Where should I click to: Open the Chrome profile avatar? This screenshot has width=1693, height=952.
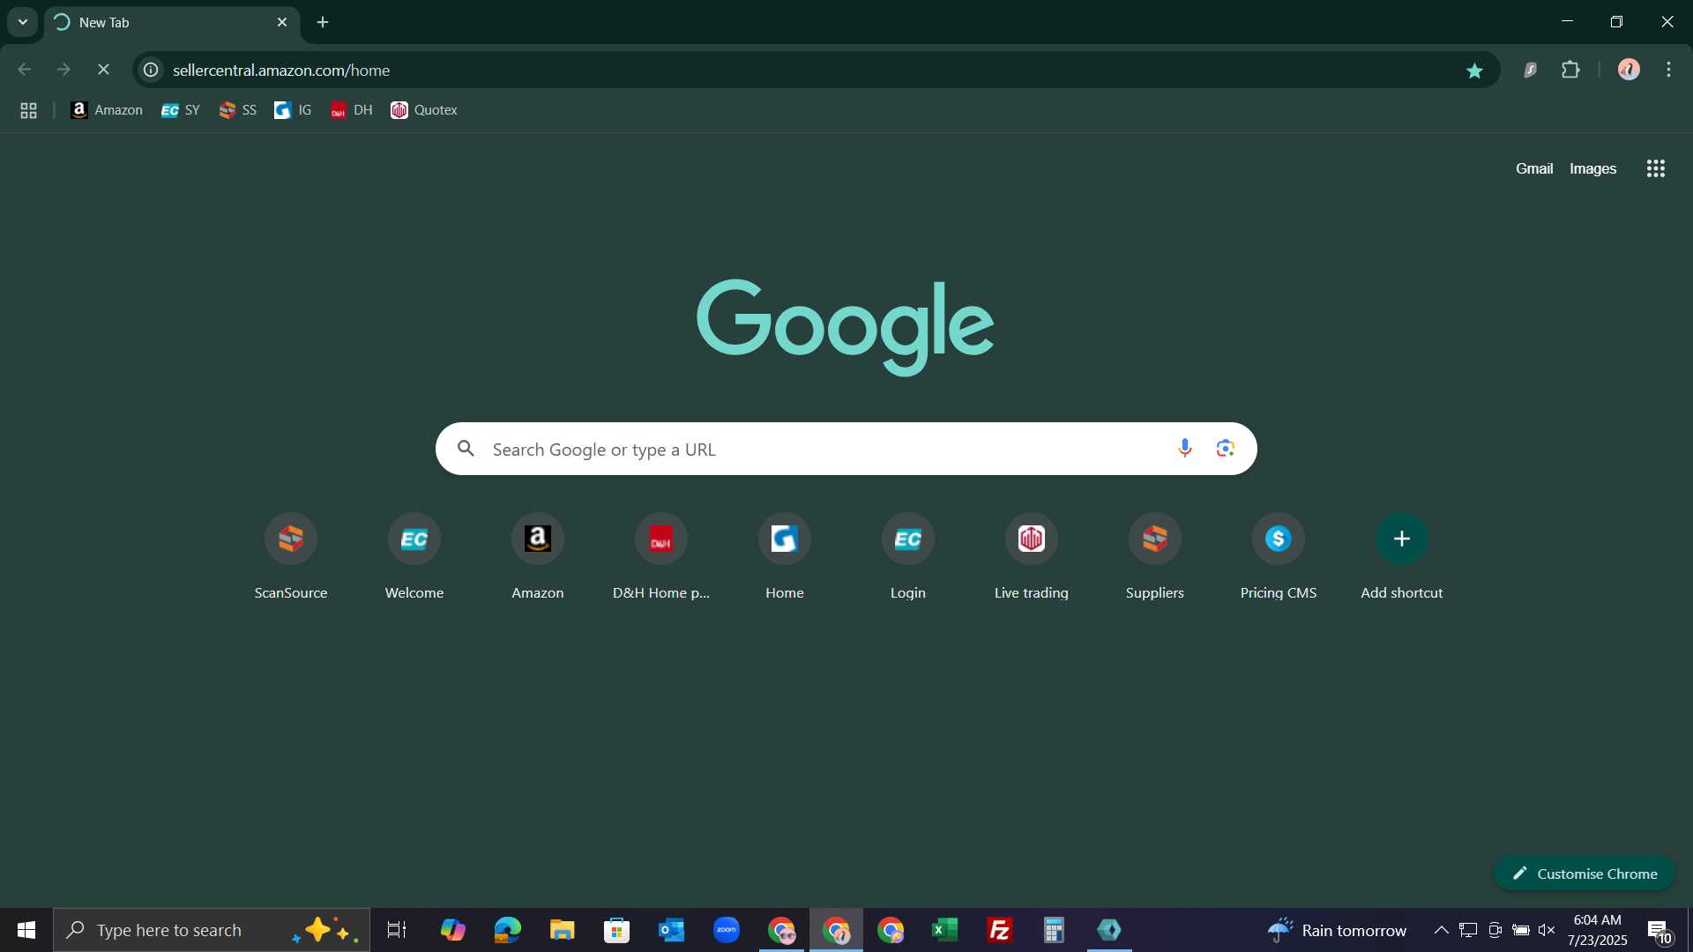(x=1629, y=70)
